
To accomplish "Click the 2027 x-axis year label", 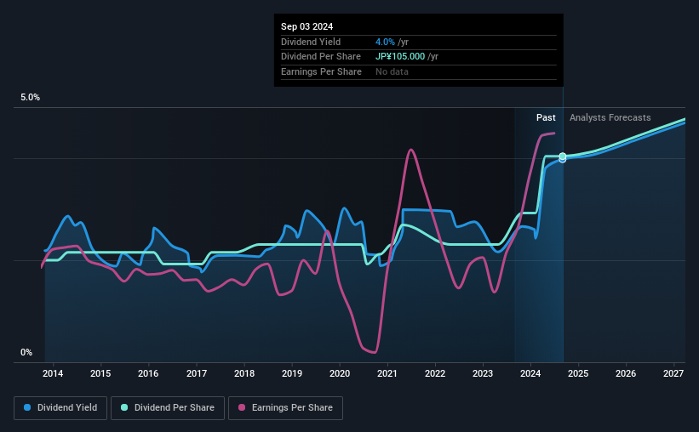I will (673, 373).
